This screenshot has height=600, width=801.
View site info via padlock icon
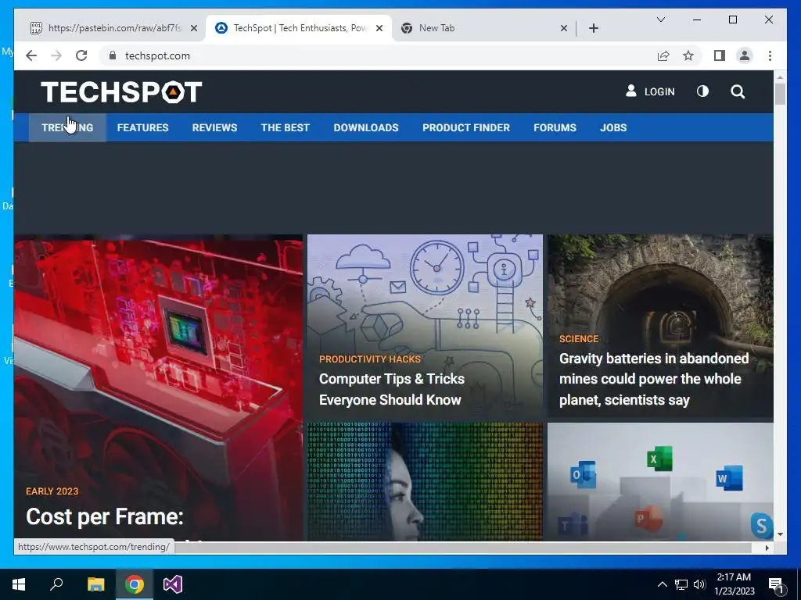pyautogui.click(x=113, y=55)
